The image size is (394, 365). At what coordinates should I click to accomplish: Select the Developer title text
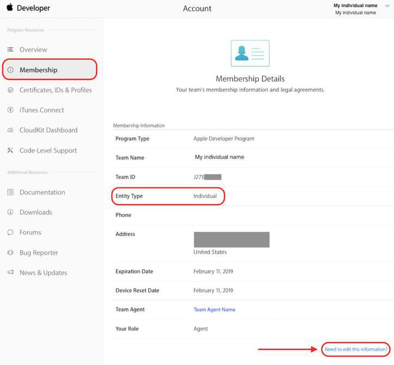33,8
